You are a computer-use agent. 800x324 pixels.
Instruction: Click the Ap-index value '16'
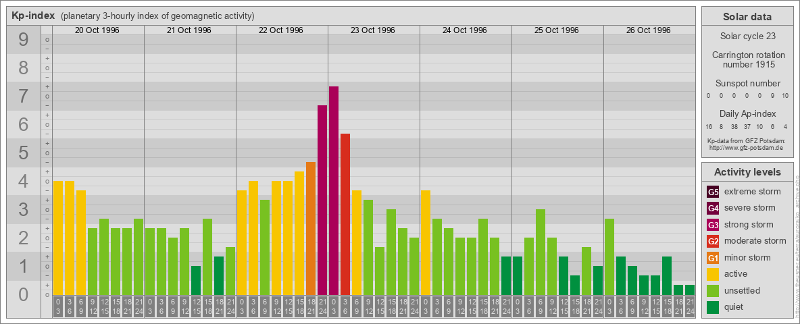coord(709,127)
